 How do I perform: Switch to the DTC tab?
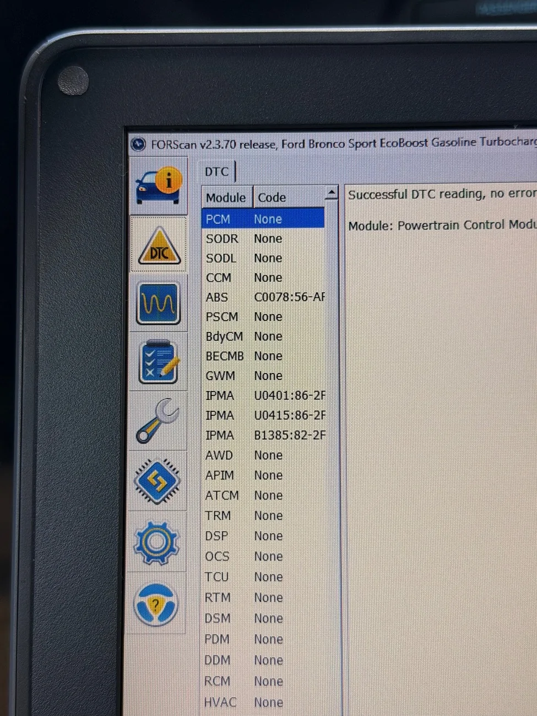(x=216, y=172)
